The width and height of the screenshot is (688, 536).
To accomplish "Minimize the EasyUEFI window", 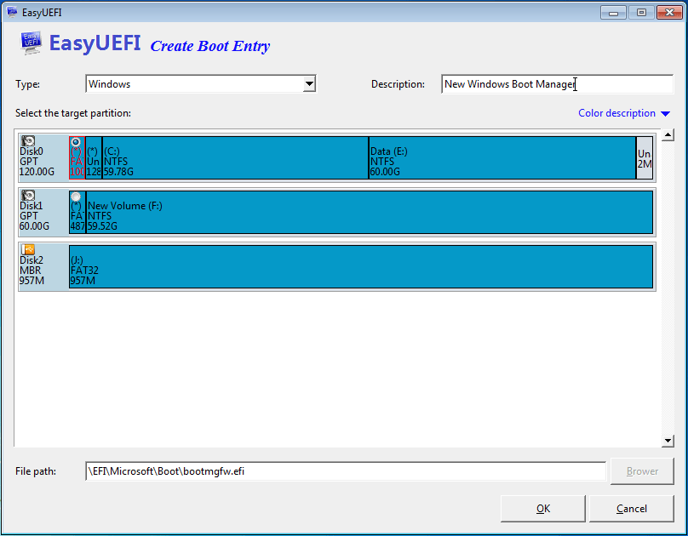I will pyautogui.click(x=613, y=13).
